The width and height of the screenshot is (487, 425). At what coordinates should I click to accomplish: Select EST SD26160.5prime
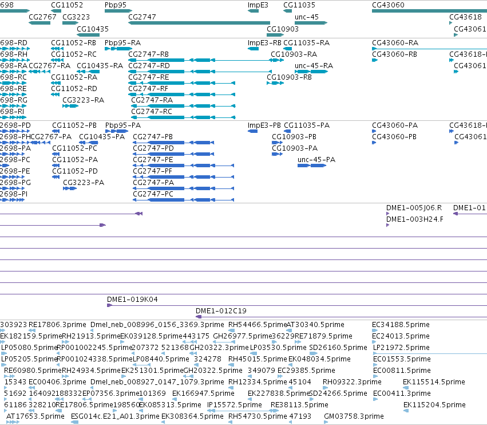coord(313,353)
